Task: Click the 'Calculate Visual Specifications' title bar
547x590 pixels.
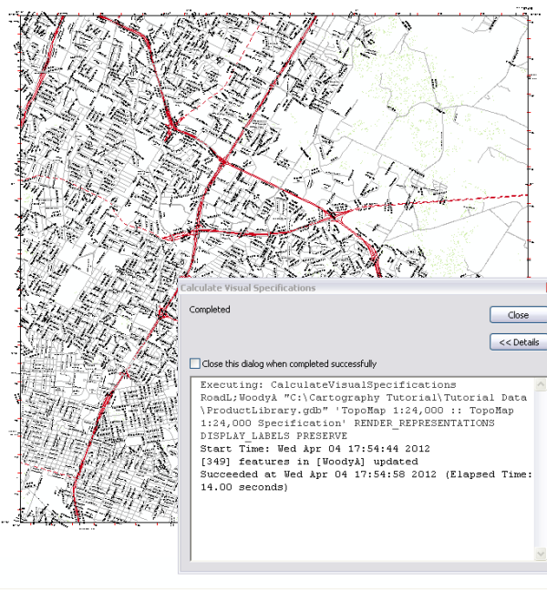Action: (362, 288)
